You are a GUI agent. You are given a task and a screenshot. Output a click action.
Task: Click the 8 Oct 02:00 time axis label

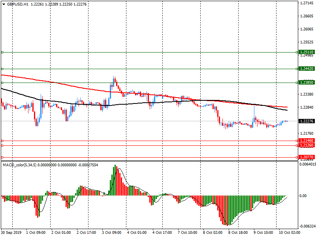coord(212,233)
